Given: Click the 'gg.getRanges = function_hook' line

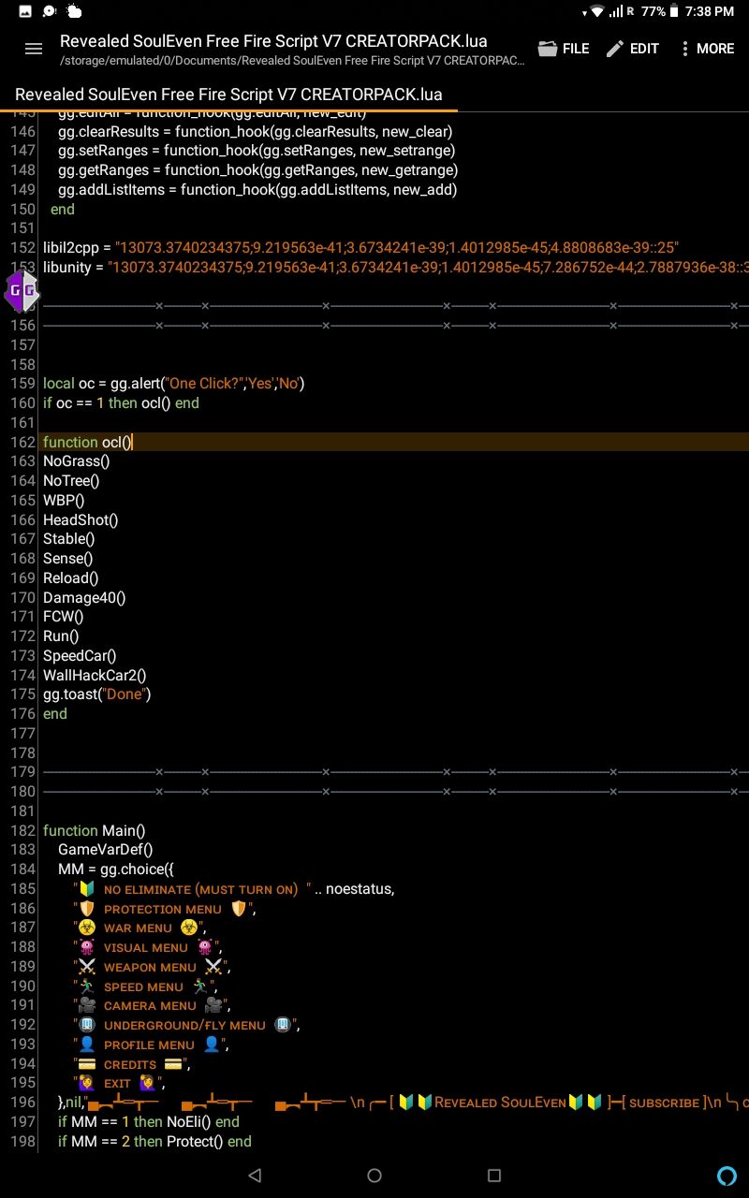Looking at the screenshot, I should coord(258,170).
